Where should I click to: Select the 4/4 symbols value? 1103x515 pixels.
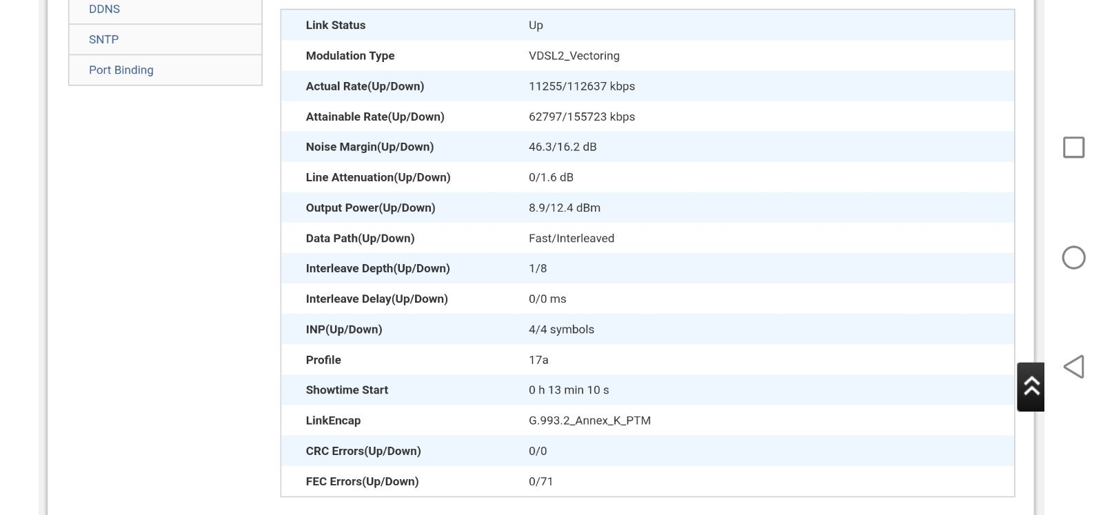click(561, 330)
